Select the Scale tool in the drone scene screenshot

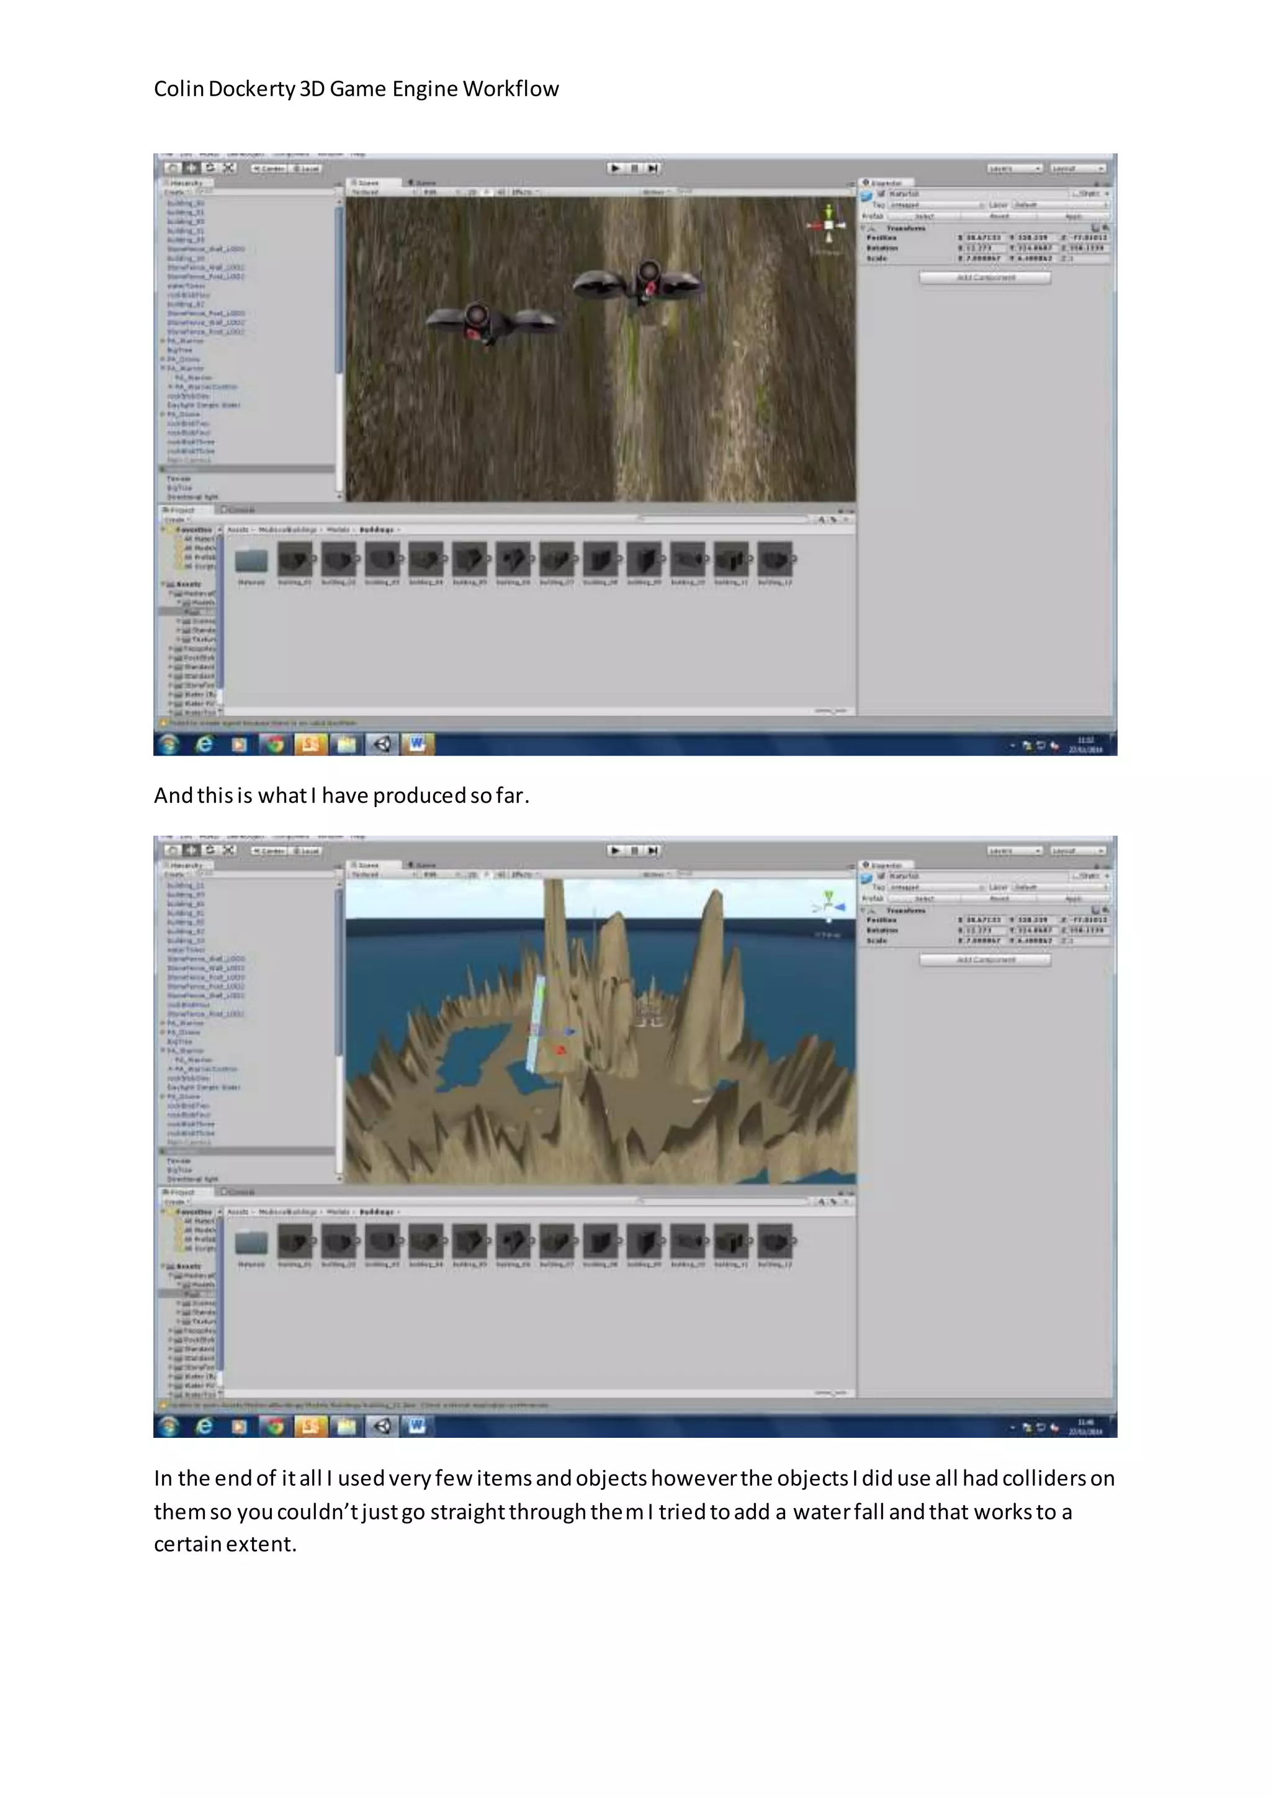[228, 168]
